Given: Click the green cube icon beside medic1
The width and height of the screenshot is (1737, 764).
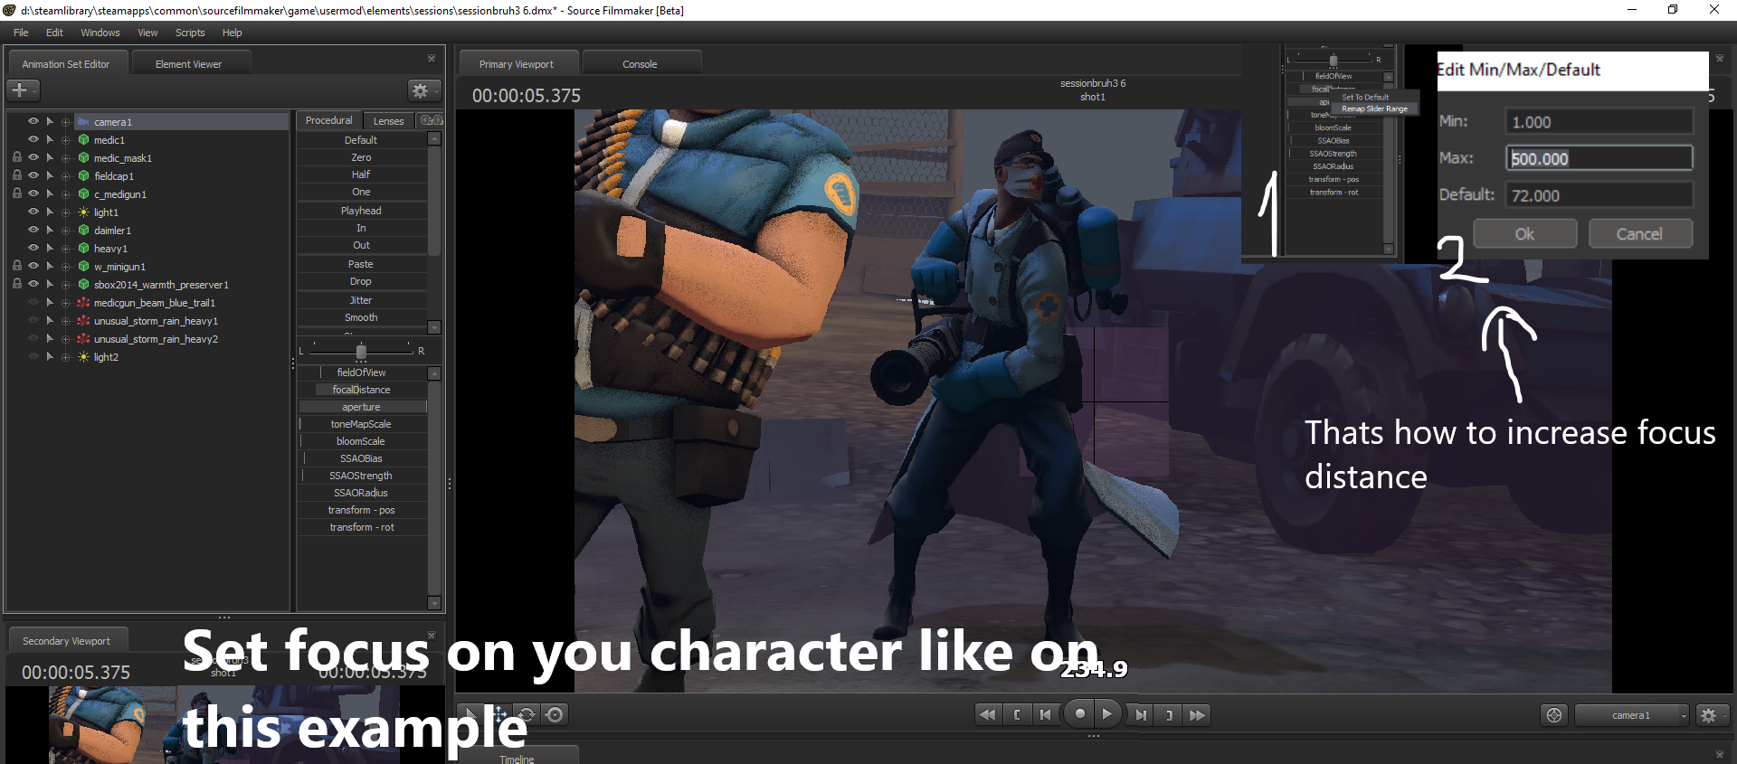Looking at the screenshot, I should 84,140.
